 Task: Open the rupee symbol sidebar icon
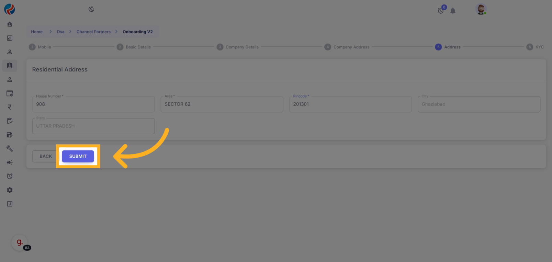coord(10,107)
